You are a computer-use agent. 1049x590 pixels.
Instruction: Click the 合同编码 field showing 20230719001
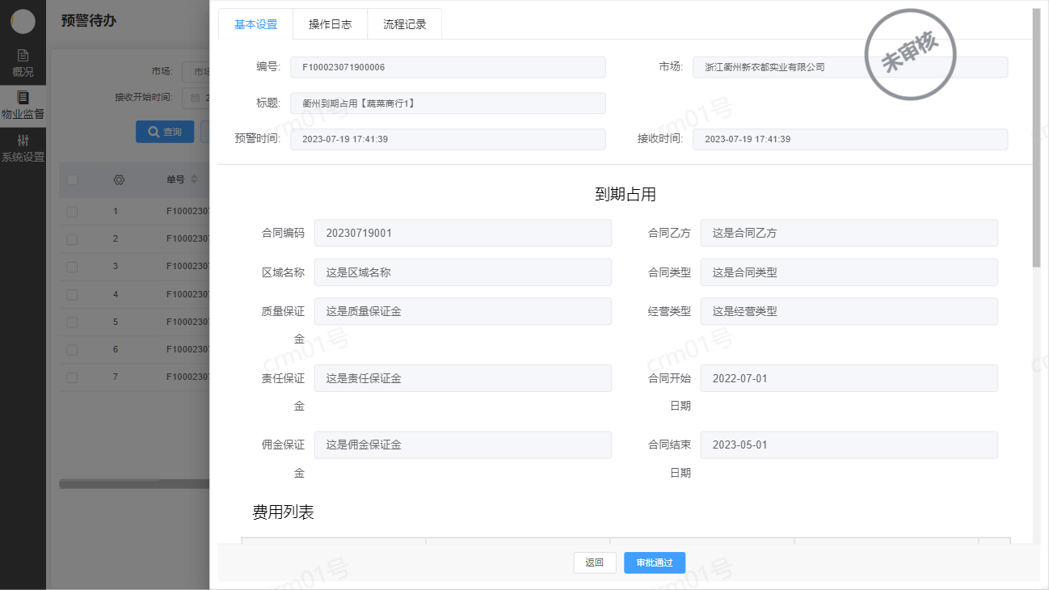462,233
